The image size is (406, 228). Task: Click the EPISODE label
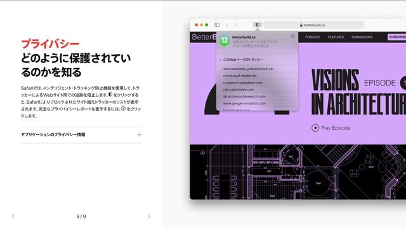click(x=380, y=83)
